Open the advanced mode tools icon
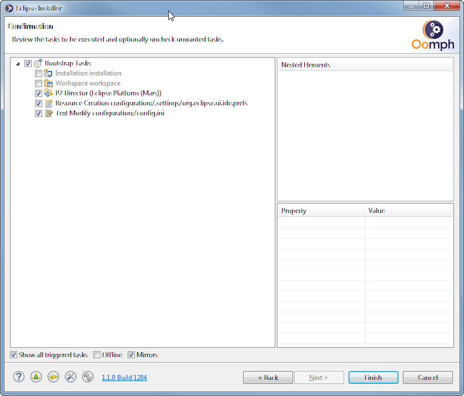This screenshot has height=396, width=464. click(x=70, y=377)
